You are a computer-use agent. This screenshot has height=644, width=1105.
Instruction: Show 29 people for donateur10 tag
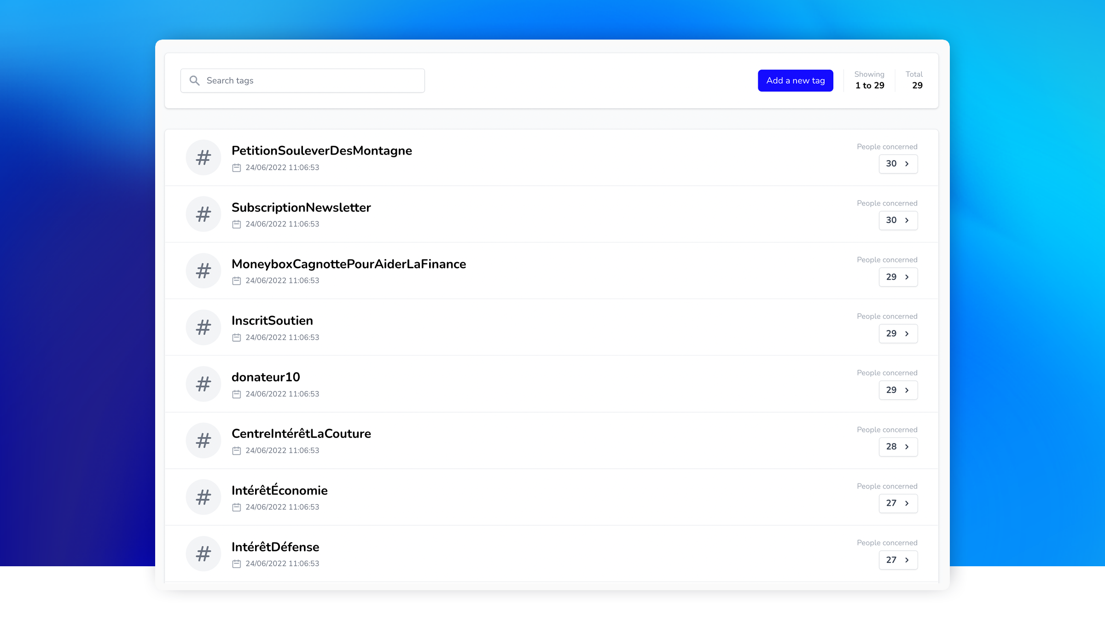click(898, 390)
